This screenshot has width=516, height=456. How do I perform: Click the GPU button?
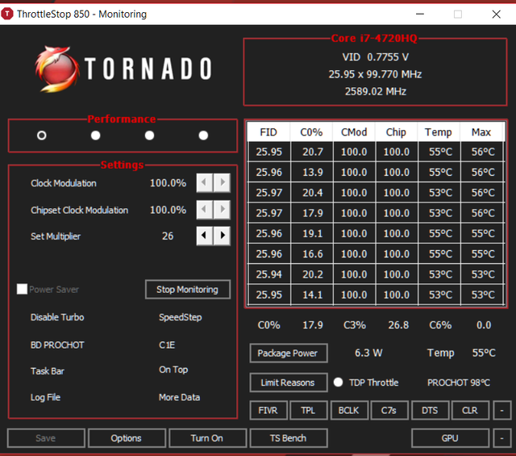450,438
